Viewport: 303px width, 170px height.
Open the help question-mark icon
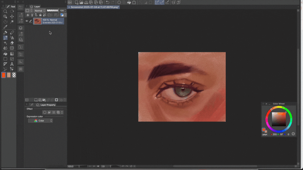point(179,2)
